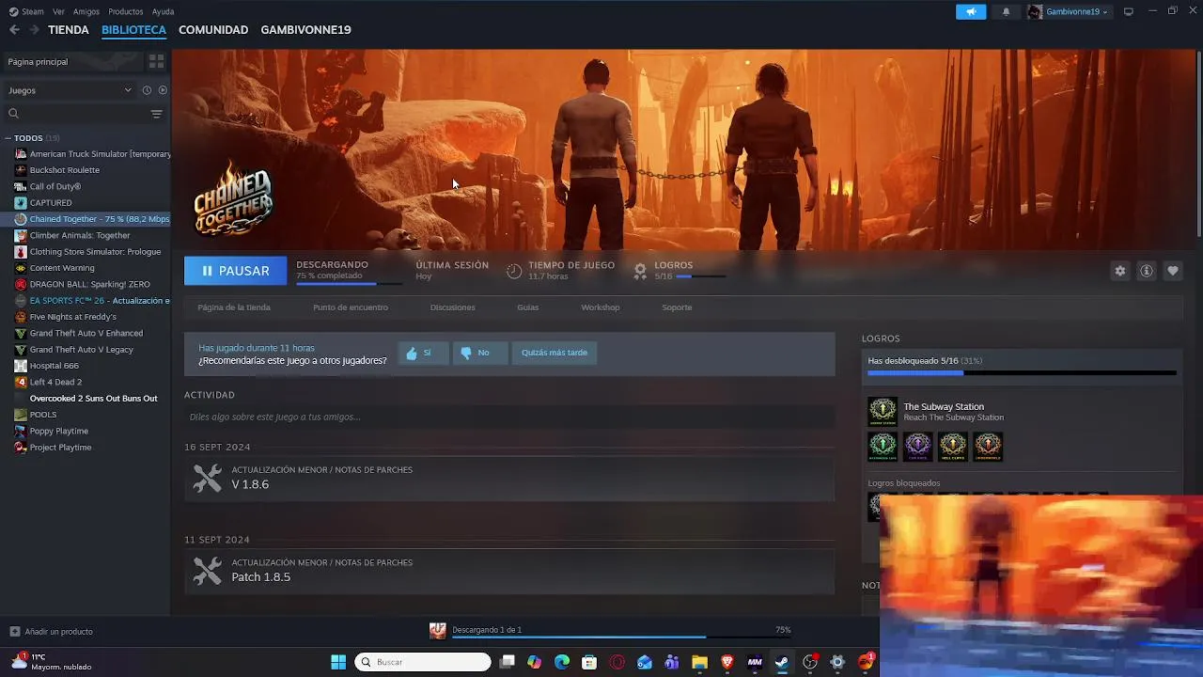Click Añadir un producto
Image resolution: width=1203 pixels, height=677 pixels.
(x=51, y=632)
